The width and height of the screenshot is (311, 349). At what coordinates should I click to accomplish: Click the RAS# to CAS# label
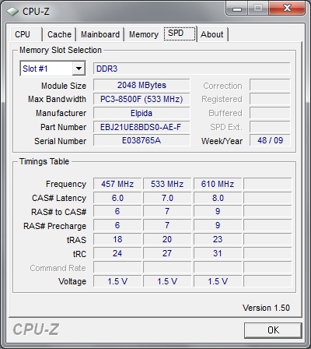(x=59, y=212)
